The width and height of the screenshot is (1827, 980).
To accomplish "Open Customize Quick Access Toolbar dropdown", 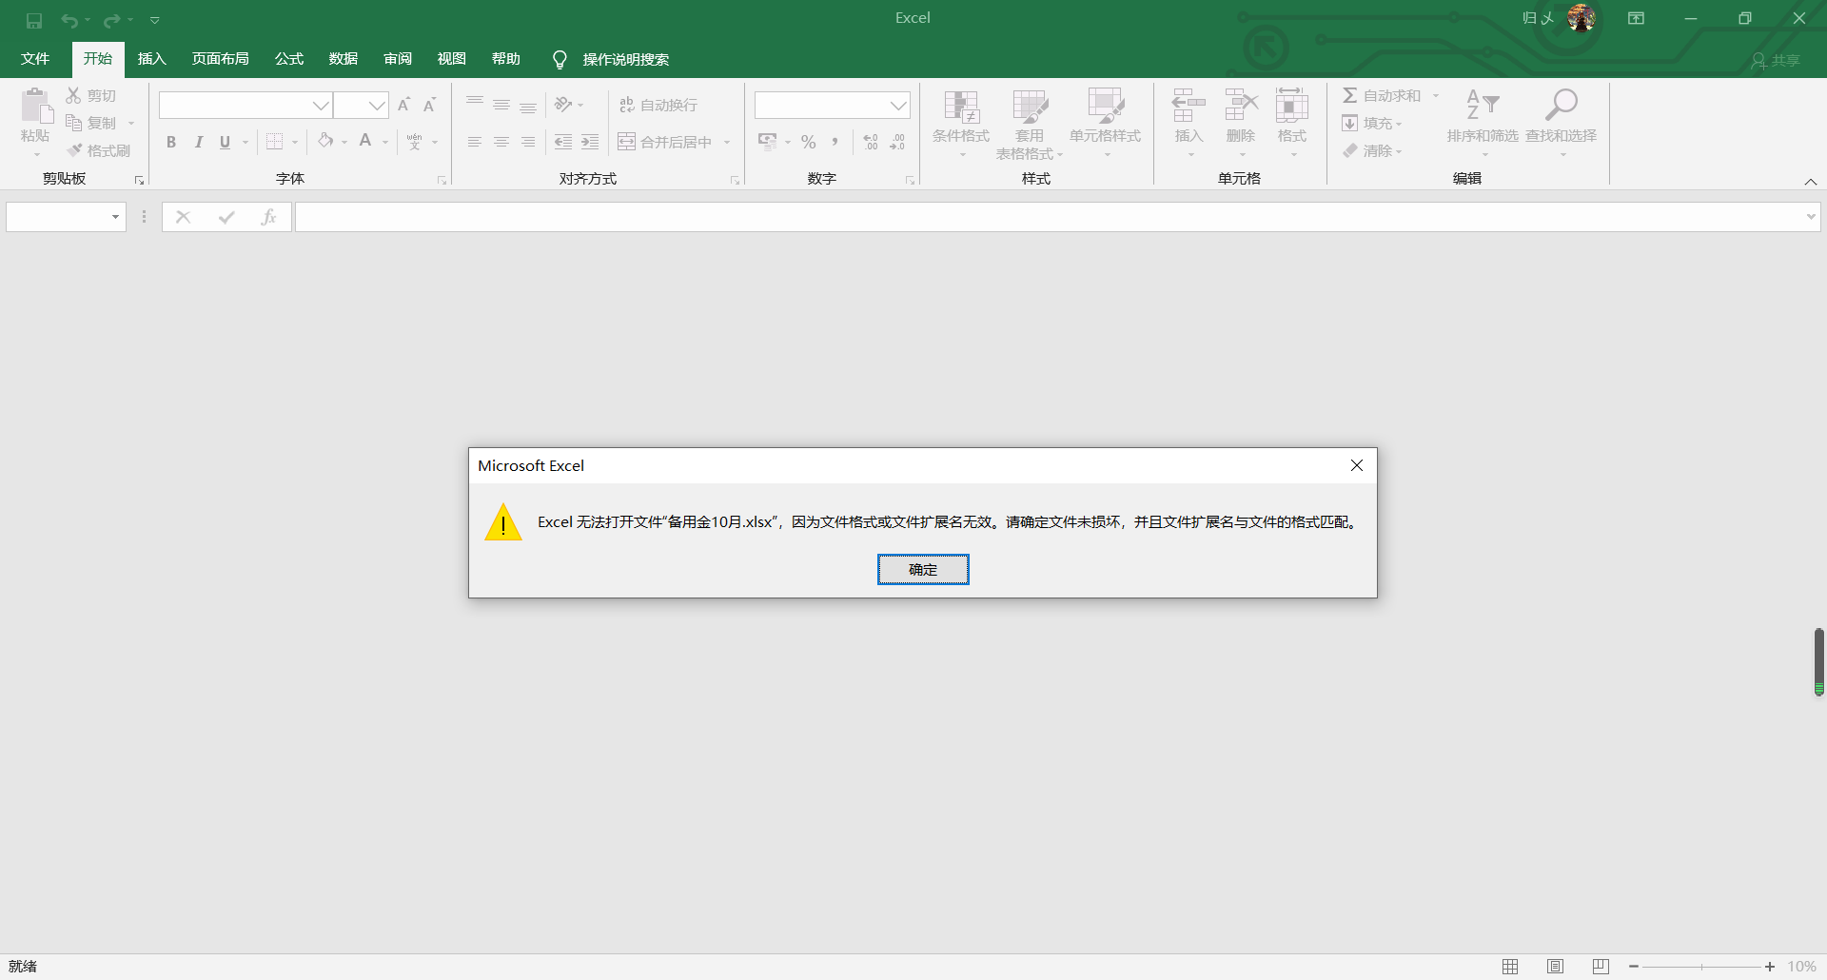I will [155, 20].
